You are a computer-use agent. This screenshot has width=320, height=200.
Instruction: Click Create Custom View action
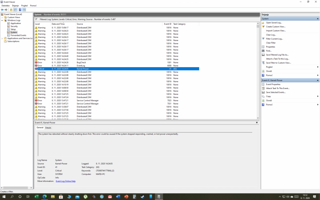tap(276, 27)
